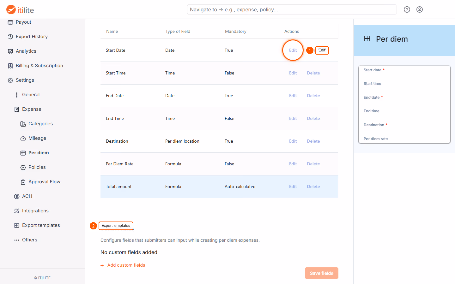Delete the Destination field
The height and width of the screenshot is (284, 455).
(x=313, y=141)
